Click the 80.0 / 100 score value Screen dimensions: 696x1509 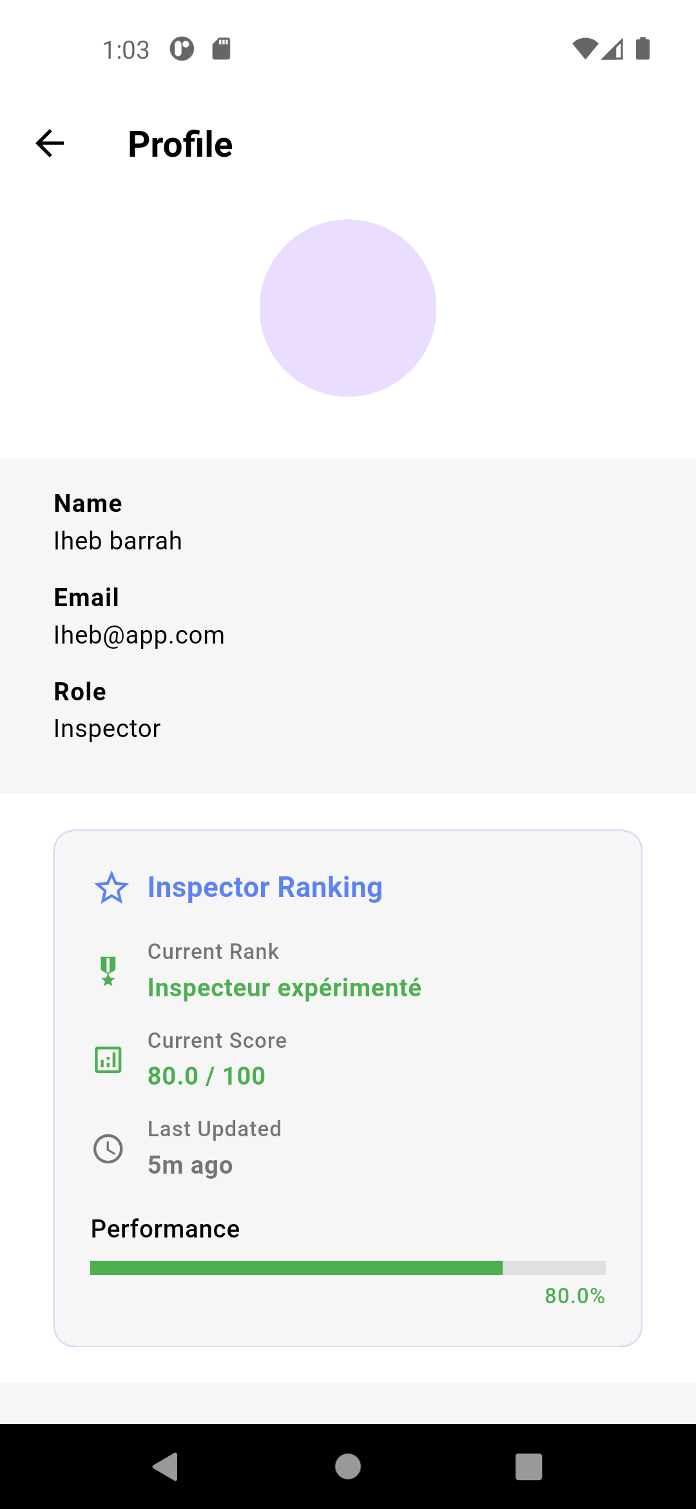coord(206,1076)
